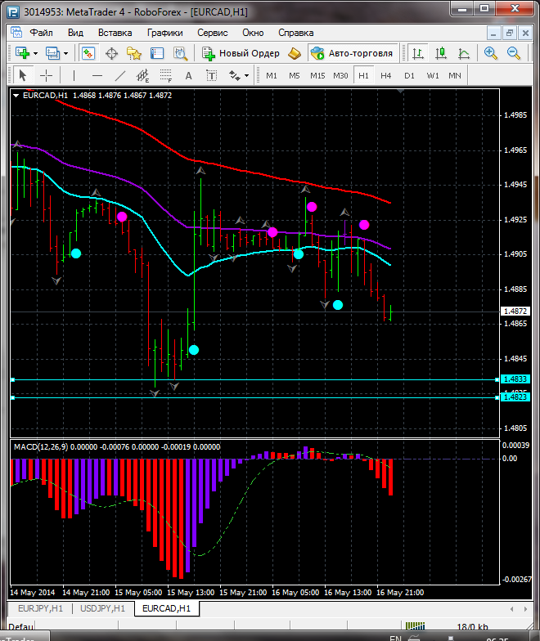Draw a vertical line tool
The image size is (540, 641).
[x=74, y=75]
